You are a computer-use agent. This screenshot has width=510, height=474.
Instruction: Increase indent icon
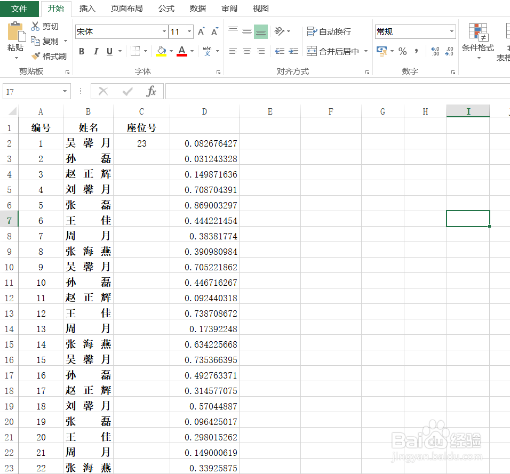tap(293, 51)
